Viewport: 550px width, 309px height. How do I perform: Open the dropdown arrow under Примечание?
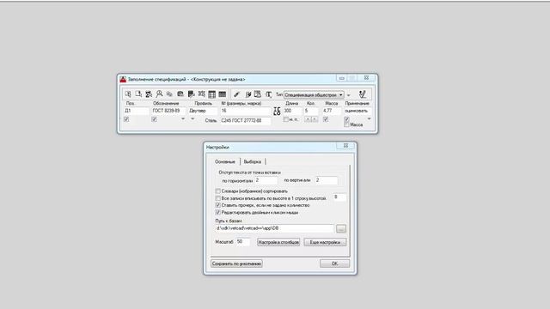point(369,119)
